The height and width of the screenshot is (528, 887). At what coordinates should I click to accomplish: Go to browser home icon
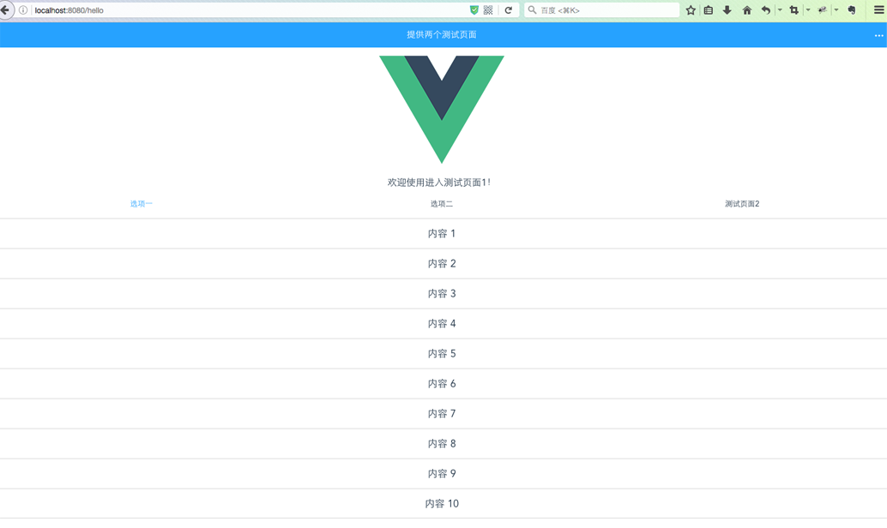(746, 10)
